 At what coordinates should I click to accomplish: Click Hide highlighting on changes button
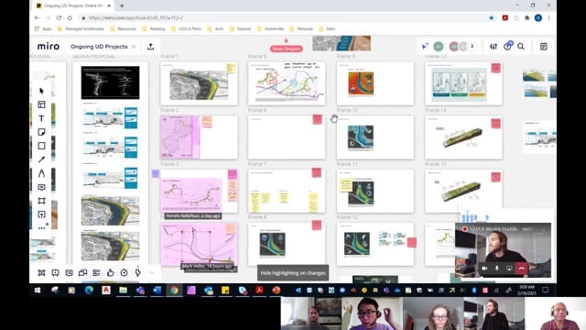point(293,273)
